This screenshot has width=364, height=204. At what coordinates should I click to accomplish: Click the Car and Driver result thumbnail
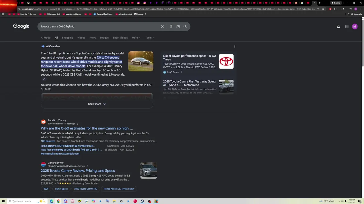[x=148, y=171]
